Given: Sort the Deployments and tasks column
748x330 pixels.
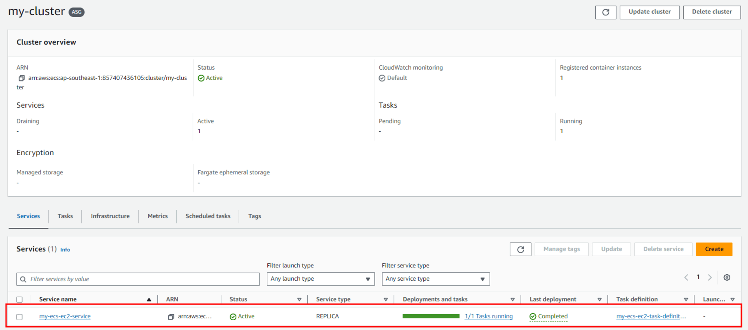Looking at the screenshot, I should click(x=512, y=300).
